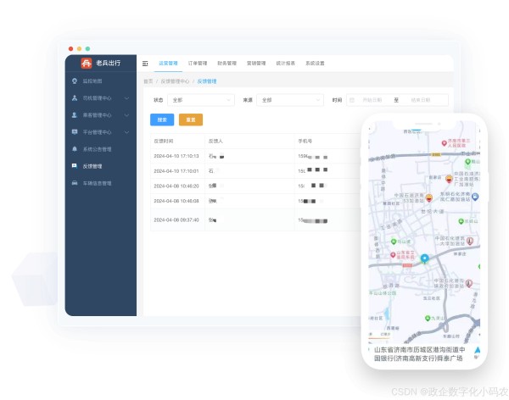
Task: Tap the gas station pin next to 53加油站
Action: pyautogui.click(x=428, y=197)
